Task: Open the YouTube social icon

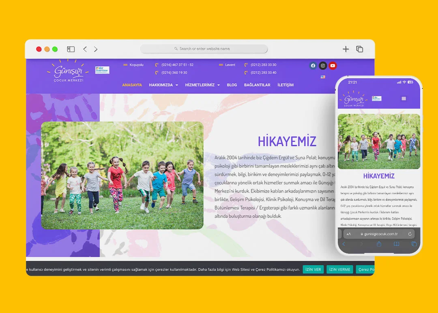Action: (x=333, y=66)
